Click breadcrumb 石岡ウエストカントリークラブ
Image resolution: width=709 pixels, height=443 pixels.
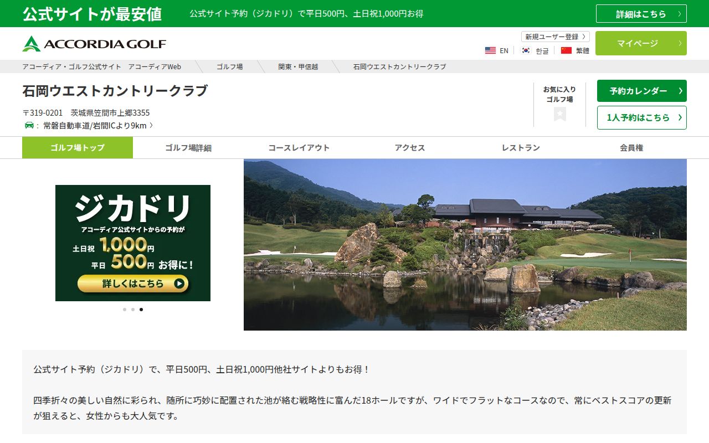399,66
